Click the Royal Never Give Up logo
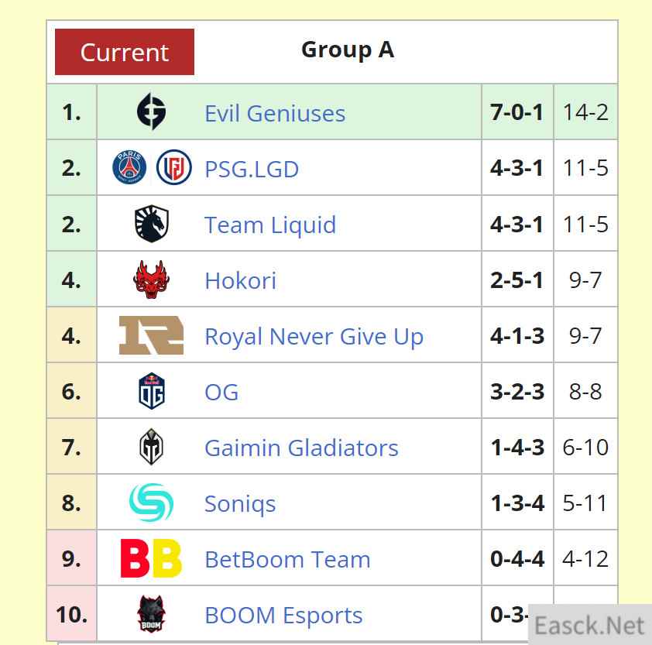 tap(151, 335)
